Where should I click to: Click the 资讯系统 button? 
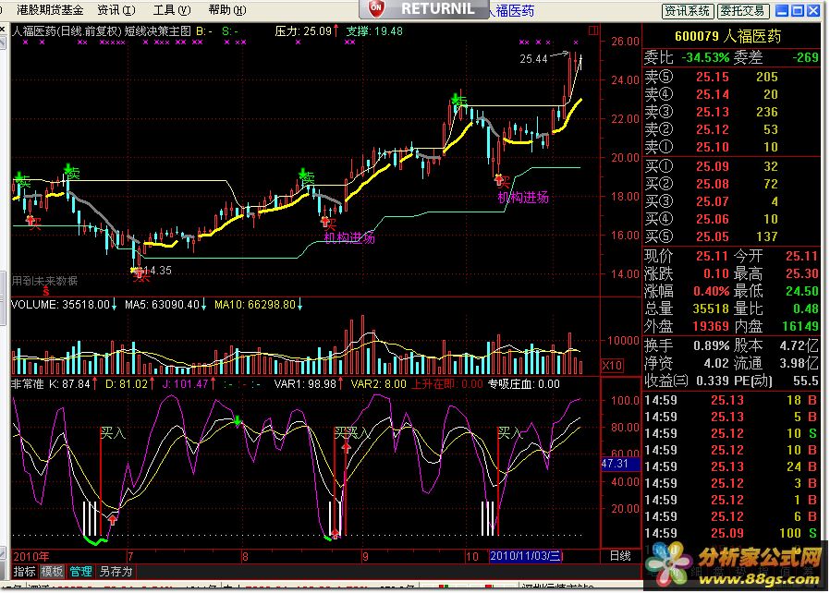[687, 10]
